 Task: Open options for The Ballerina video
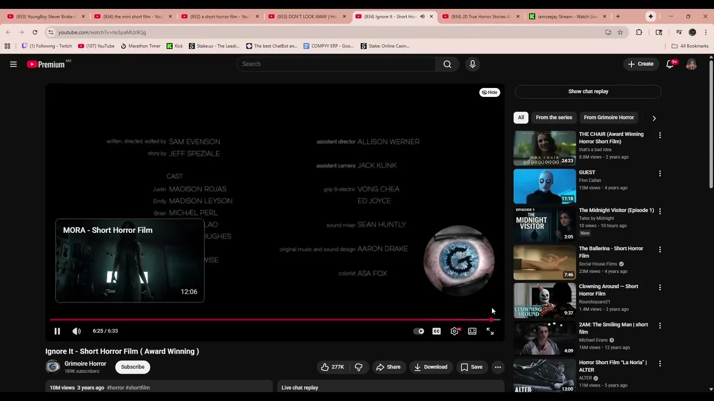click(660, 250)
